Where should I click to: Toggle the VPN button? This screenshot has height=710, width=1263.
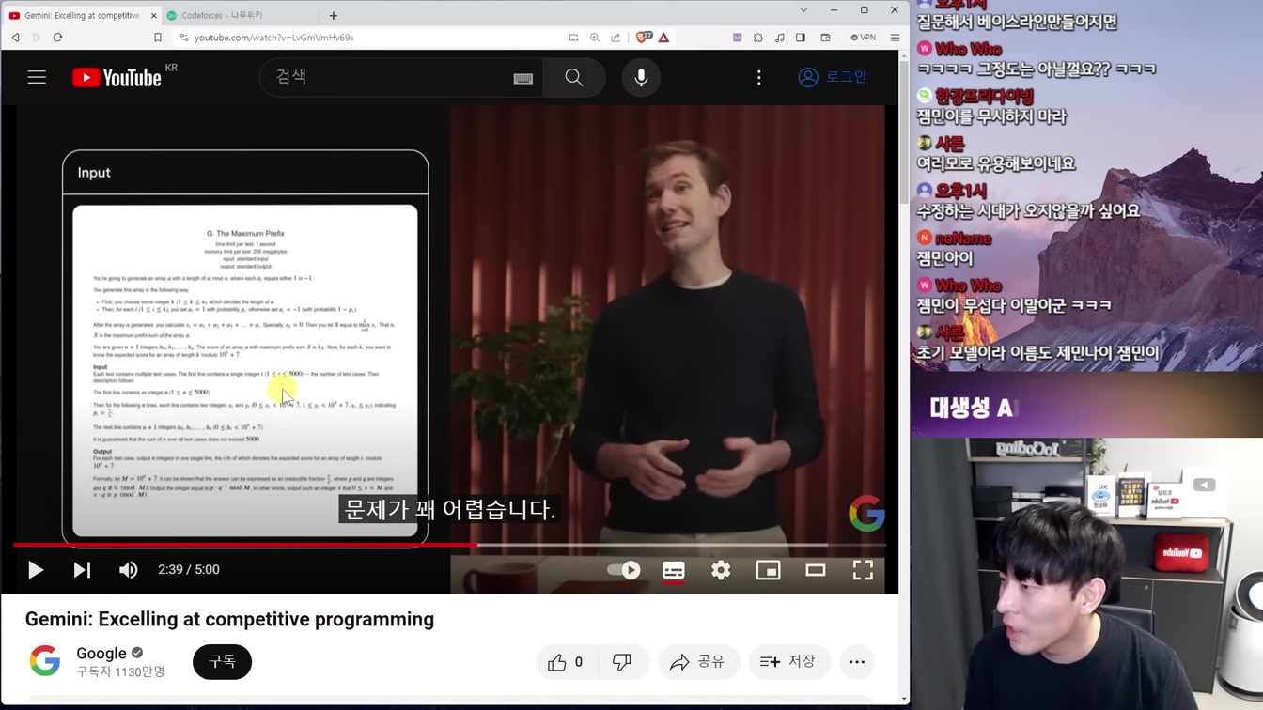[863, 38]
